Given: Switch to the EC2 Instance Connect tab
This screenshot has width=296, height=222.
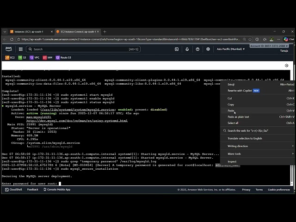Looking at the screenshot, I should tap(78, 32).
